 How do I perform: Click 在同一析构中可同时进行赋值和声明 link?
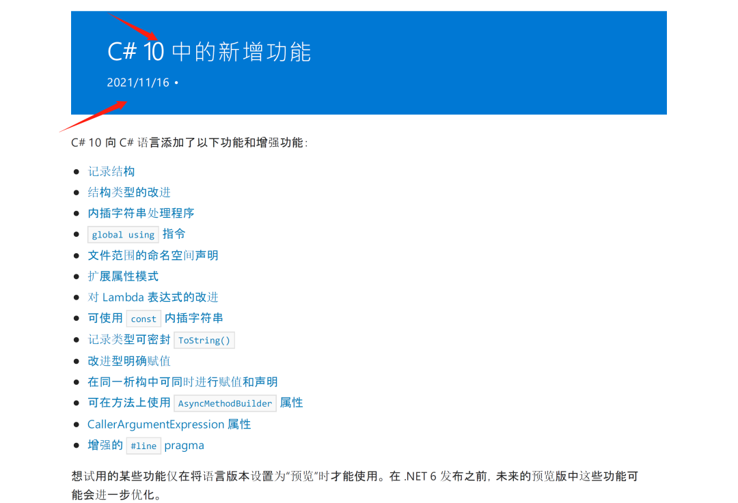point(182,382)
